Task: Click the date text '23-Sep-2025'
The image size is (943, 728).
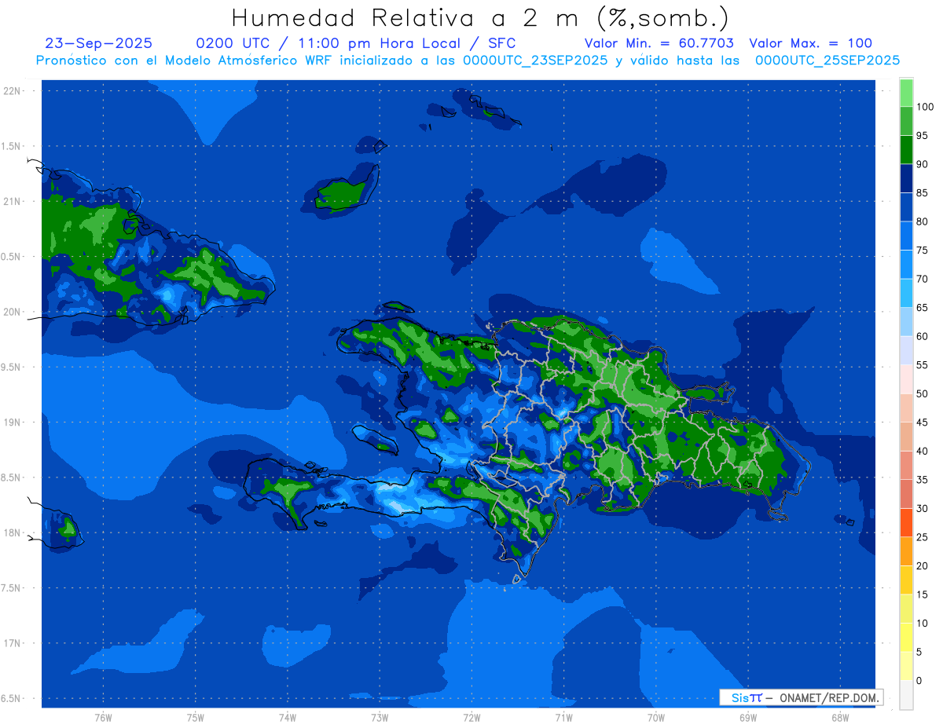Action: pyautogui.click(x=99, y=43)
